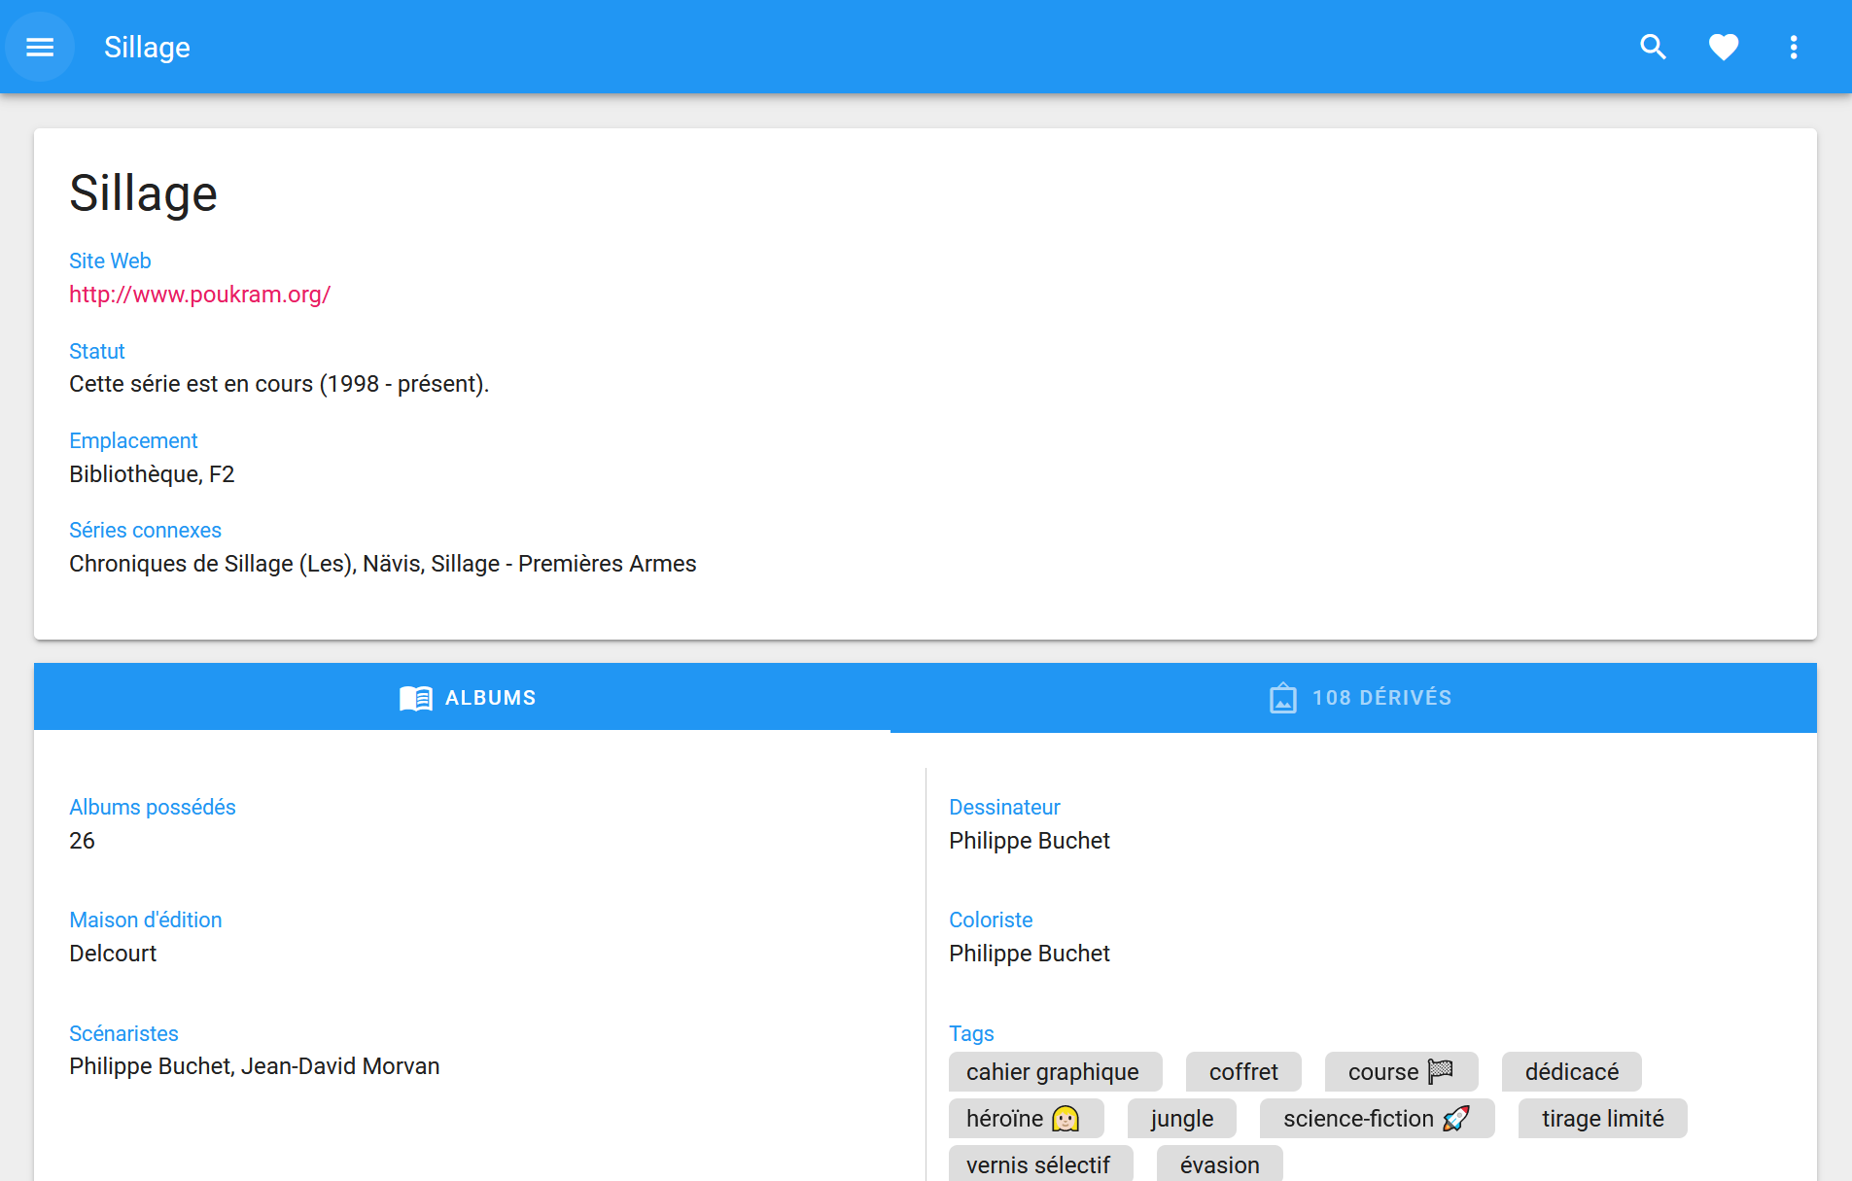Viewport: 1852px width, 1181px height.
Task: Click the 'Tags' label
Action: pos(971,1033)
